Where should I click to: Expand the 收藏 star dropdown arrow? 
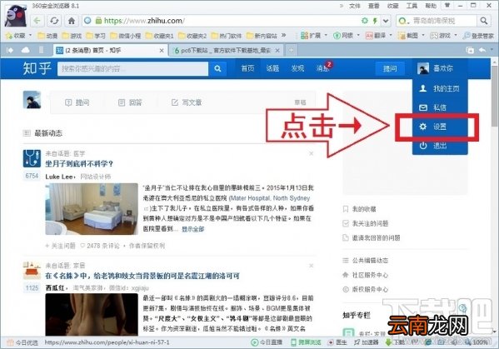(30, 35)
